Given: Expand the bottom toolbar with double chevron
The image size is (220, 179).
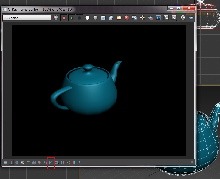Looking at the screenshot, I should [x=192, y=162].
